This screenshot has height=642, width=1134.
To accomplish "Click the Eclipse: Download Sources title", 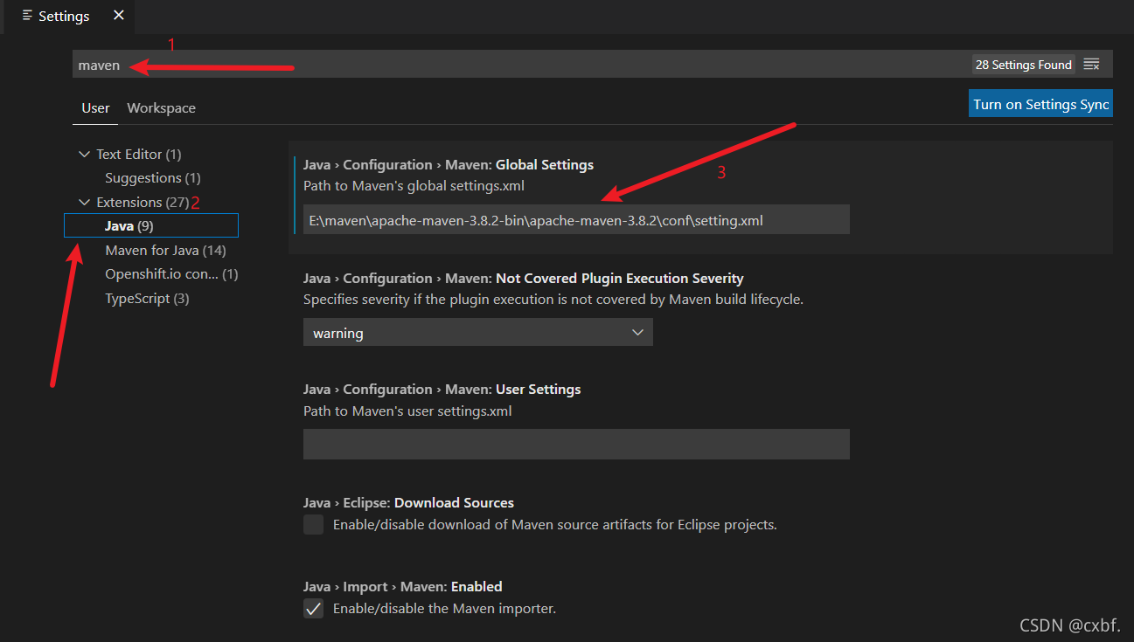I will [x=408, y=502].
